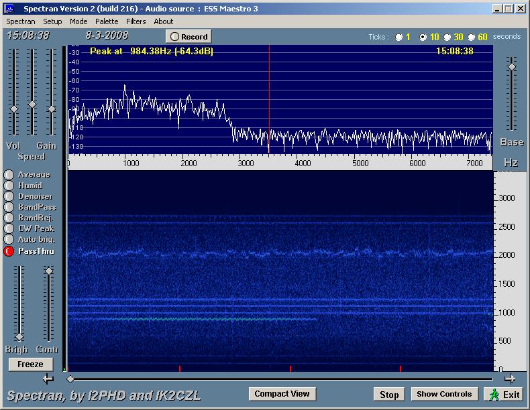Click the Base slider handle

(512, 66)
